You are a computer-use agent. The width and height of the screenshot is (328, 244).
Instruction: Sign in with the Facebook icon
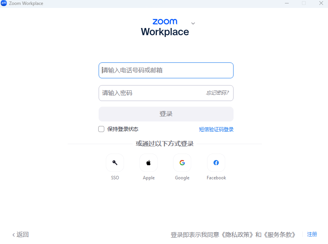pyautogui.click(x=216, y=163)
